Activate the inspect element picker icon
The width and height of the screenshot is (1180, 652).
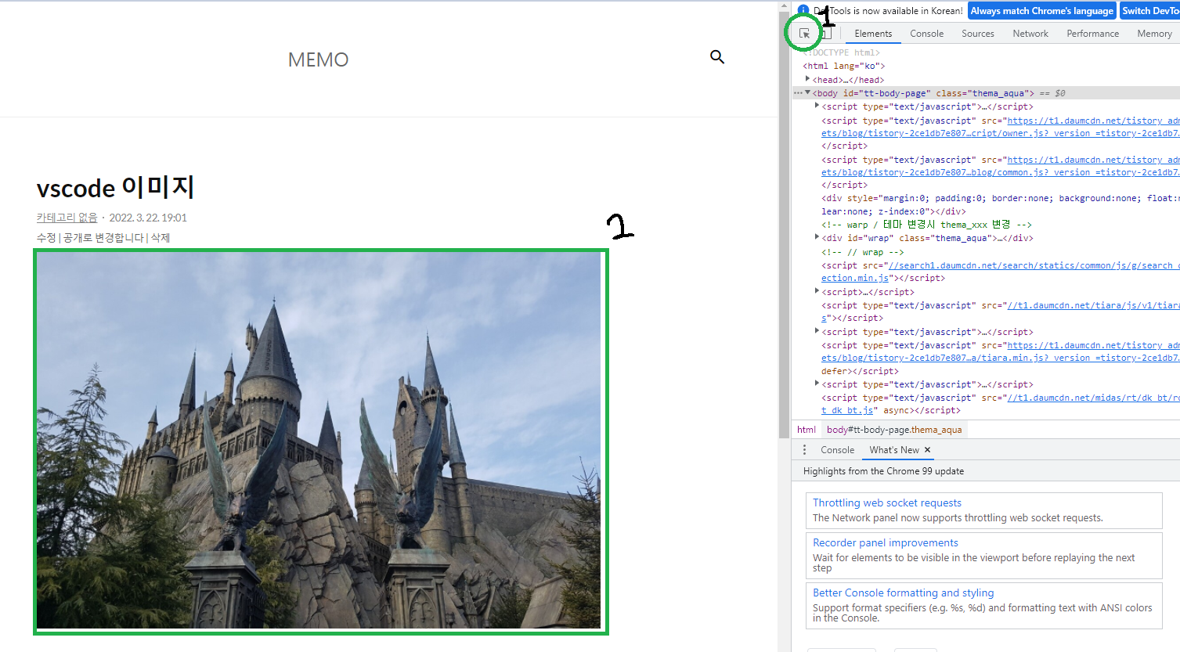point(804,34)
